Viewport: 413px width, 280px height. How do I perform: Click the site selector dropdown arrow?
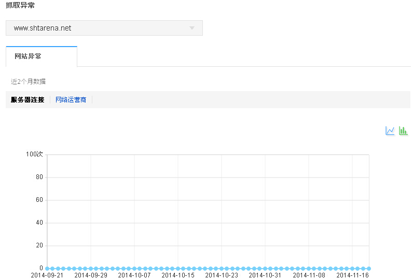click(x=192, y=28)
